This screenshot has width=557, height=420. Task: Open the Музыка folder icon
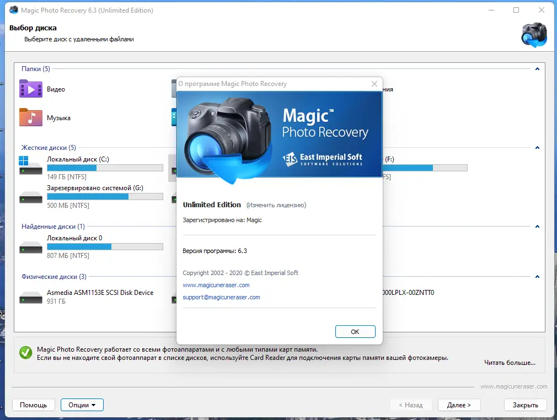tap(30, 117)
